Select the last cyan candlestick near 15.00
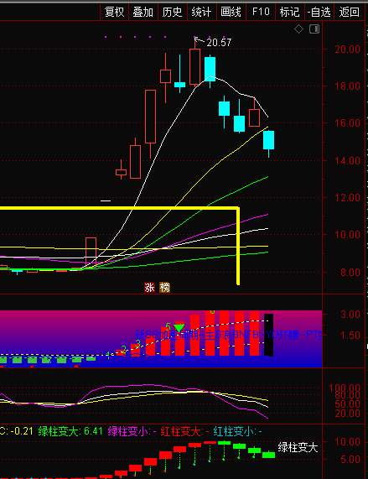Image resolution: width=368 pixels, height=479 pixels. pyautogui.click(x=268, y=140)
